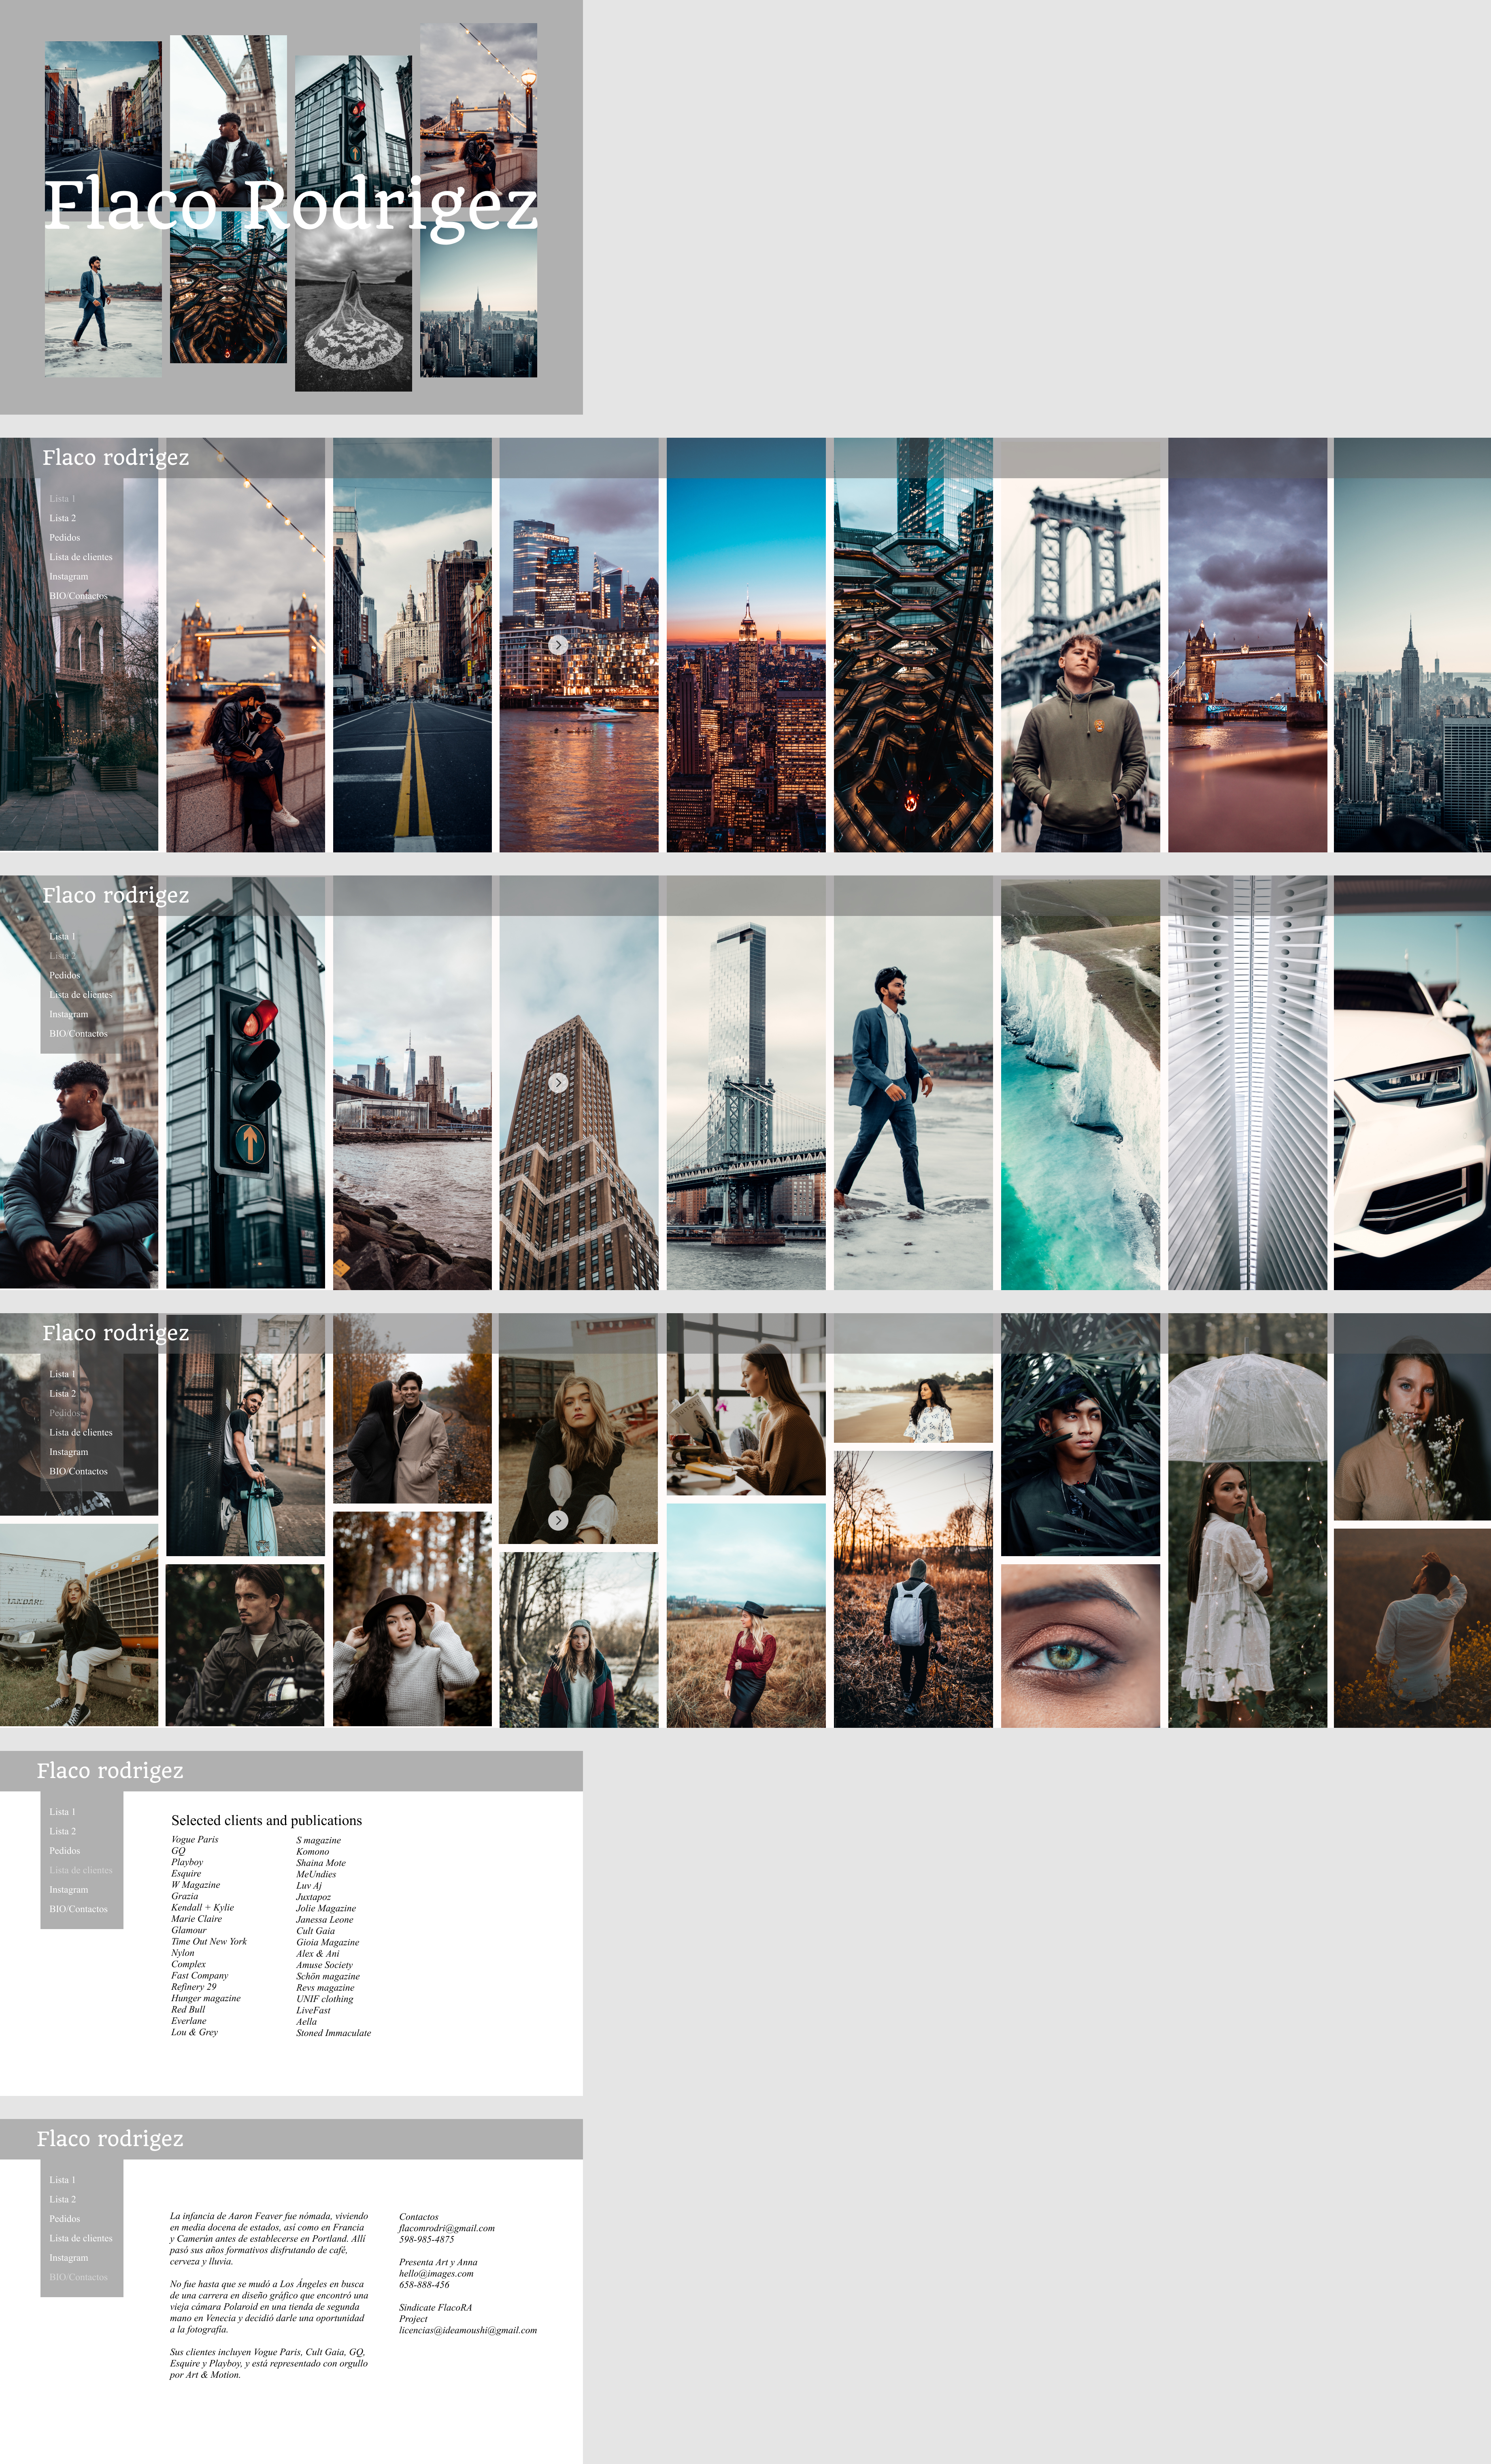Click the La infancia de Aaron Feaver paragraph

pos(269,2238)
